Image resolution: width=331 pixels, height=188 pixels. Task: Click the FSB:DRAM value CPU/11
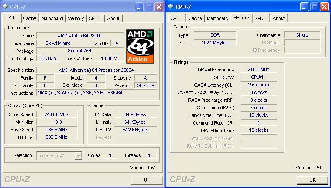tap(259, 77)
